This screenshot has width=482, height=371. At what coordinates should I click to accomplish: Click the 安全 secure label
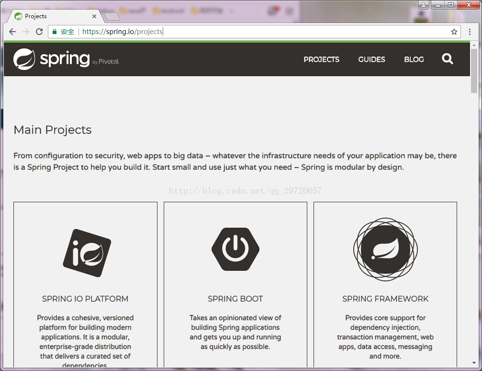[67, 32]
